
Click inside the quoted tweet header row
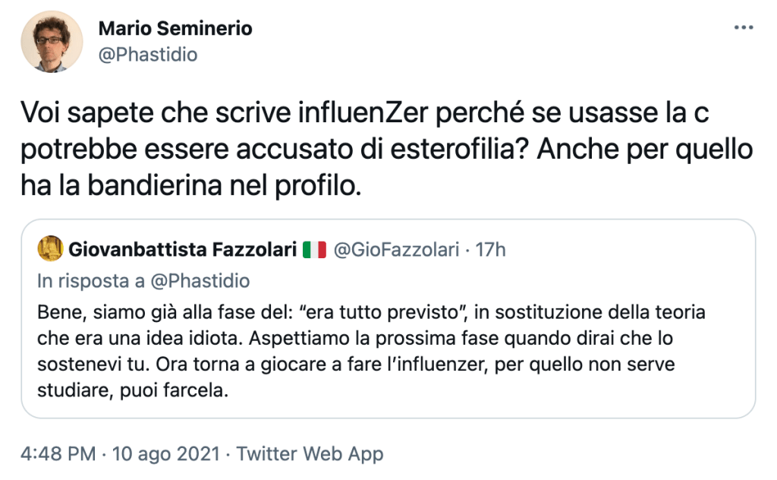(266, 247)
